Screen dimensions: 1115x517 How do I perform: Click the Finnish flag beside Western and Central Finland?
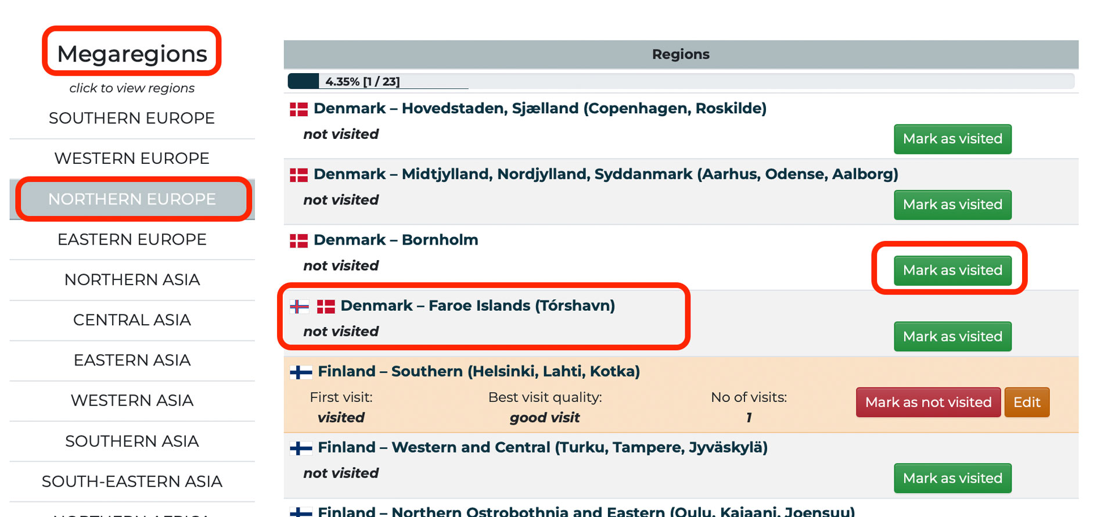[301, 448]
